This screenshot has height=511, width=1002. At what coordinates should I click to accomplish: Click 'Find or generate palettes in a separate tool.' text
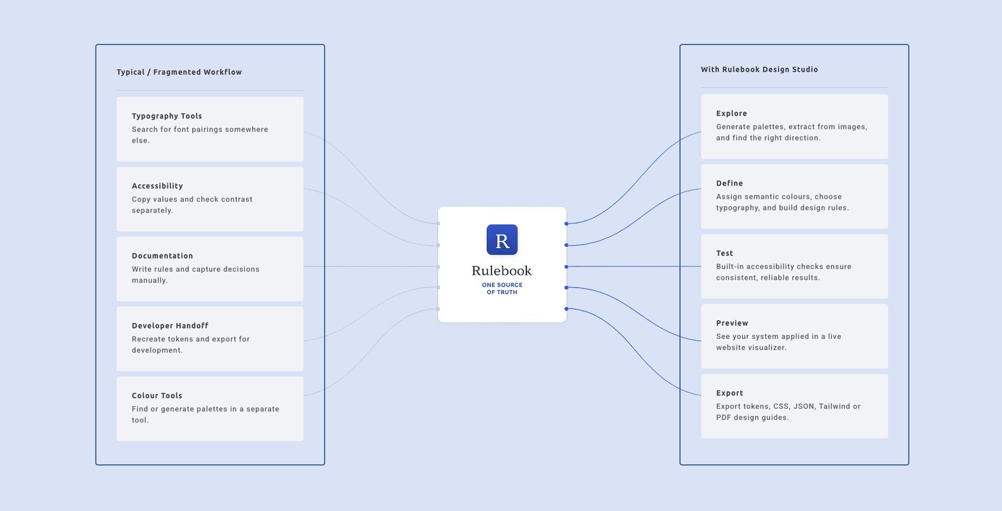205,414
